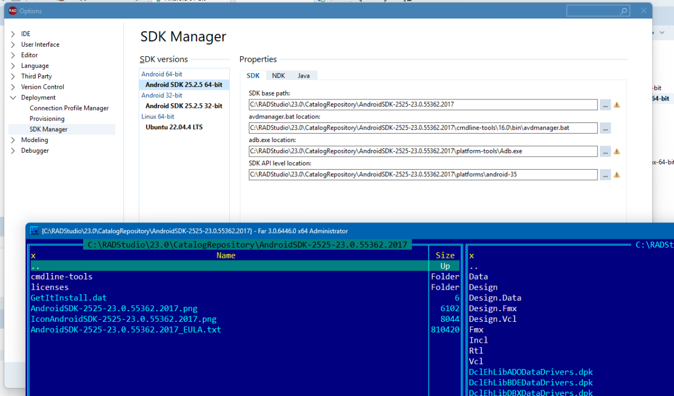
Task: Select AndroidSDK-2525-23.0.55362.2017_EULA.txt in Far
Action: pos(126,330)
